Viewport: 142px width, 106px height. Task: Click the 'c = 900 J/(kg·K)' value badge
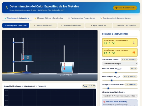(129, 59)
